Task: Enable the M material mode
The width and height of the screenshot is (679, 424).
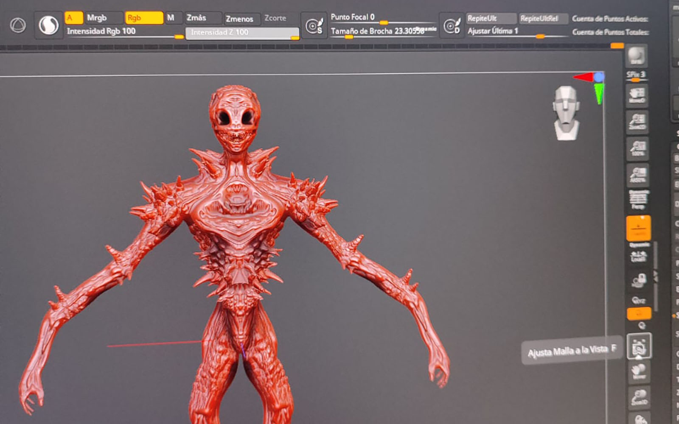Action: pos(174,18)
